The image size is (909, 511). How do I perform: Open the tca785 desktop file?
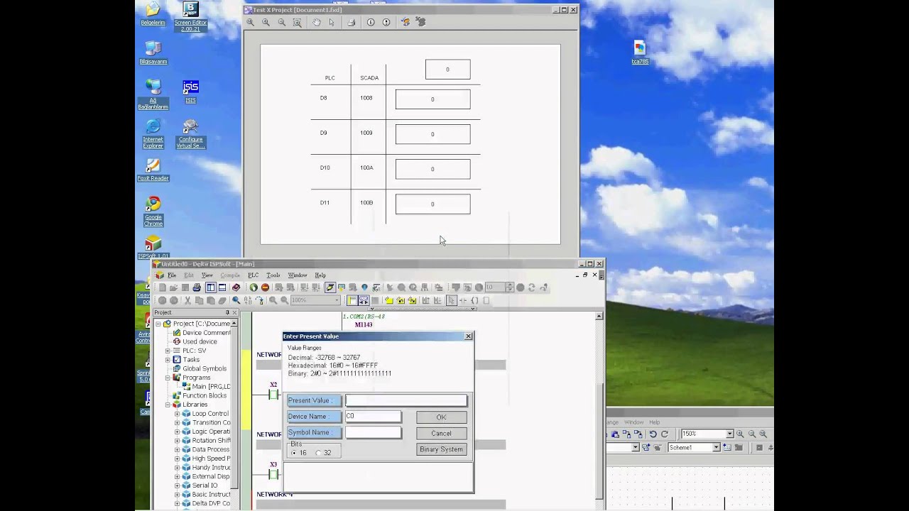[640, 53]
